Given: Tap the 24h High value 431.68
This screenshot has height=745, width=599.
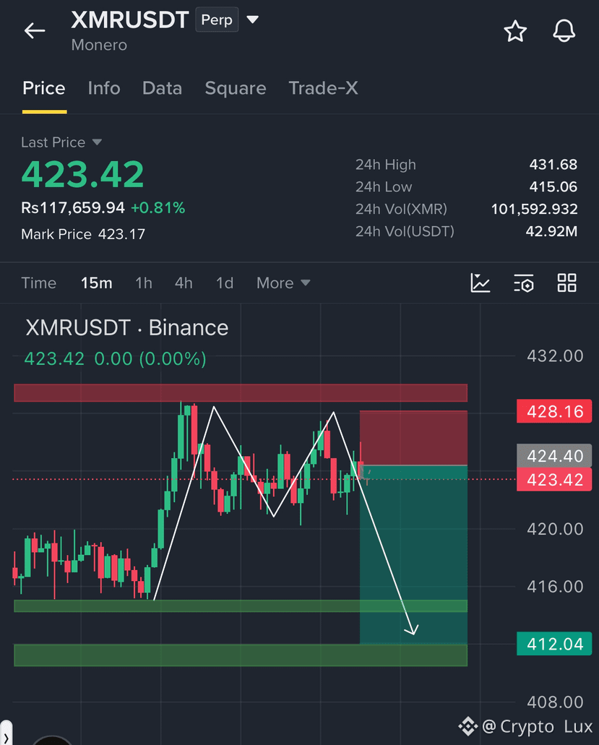Looking at the screenshot, I should pos(553,165).
